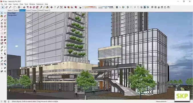Switch to the Scene 7 tab

47,10
